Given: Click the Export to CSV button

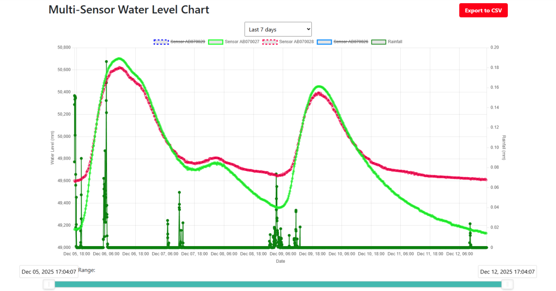Looking at the screenshot, I should click(x=483, y=11).
